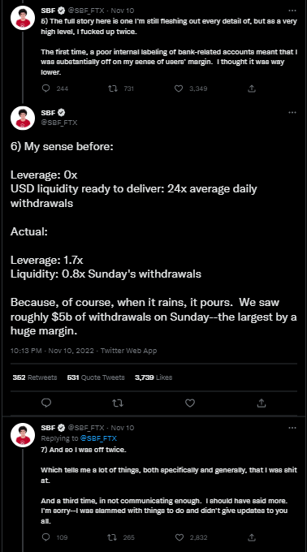
Task: Share the tweet starting with 'And so I was off twice'
Action: click(x=252, y=537)
